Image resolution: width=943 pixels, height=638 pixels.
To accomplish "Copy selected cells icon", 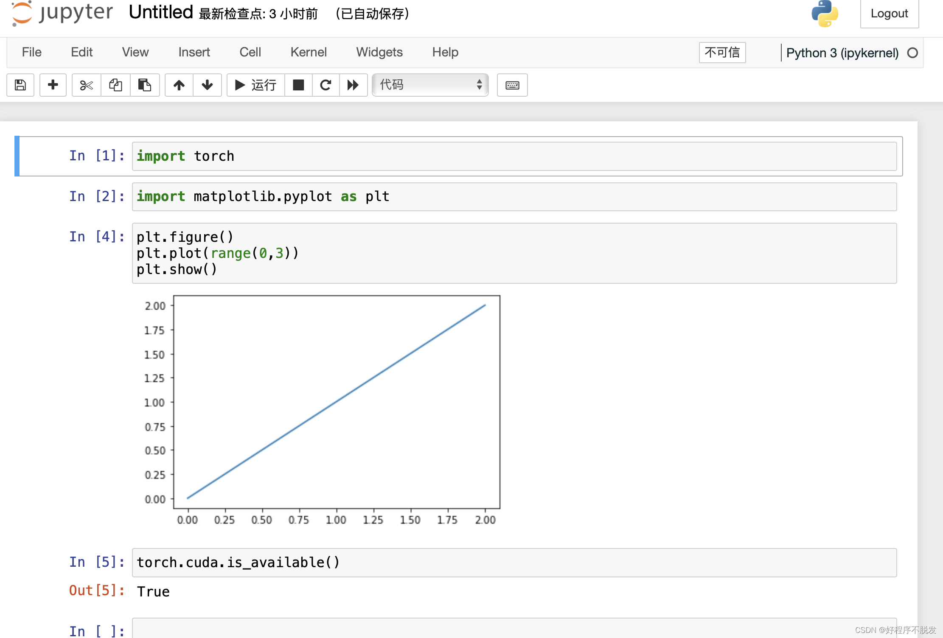I will 115,85.
